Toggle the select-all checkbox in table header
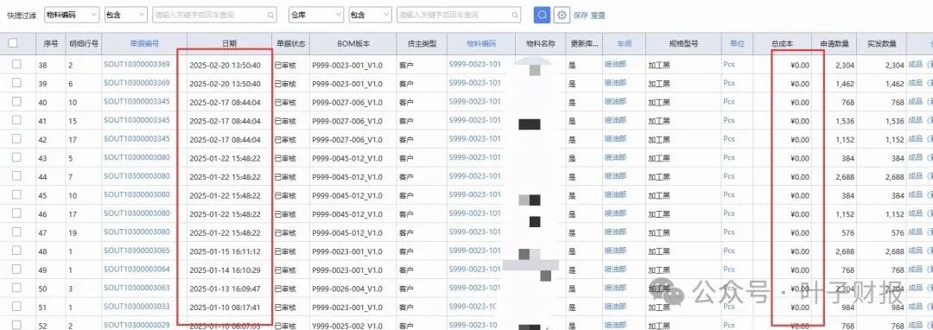Viewport: 933px width, 330px height. click(13, 43)
